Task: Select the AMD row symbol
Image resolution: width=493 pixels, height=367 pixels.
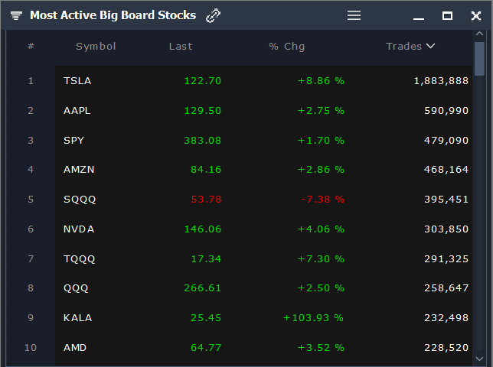Action: (75, 348)
